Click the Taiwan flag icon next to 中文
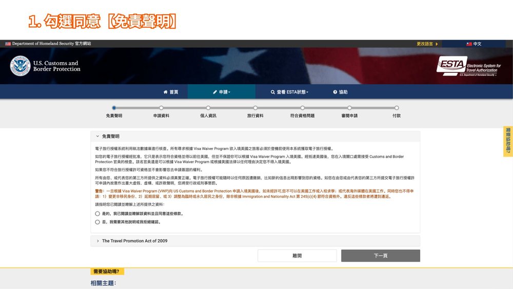The image size is (513, 289). click(x=469, y=44)
